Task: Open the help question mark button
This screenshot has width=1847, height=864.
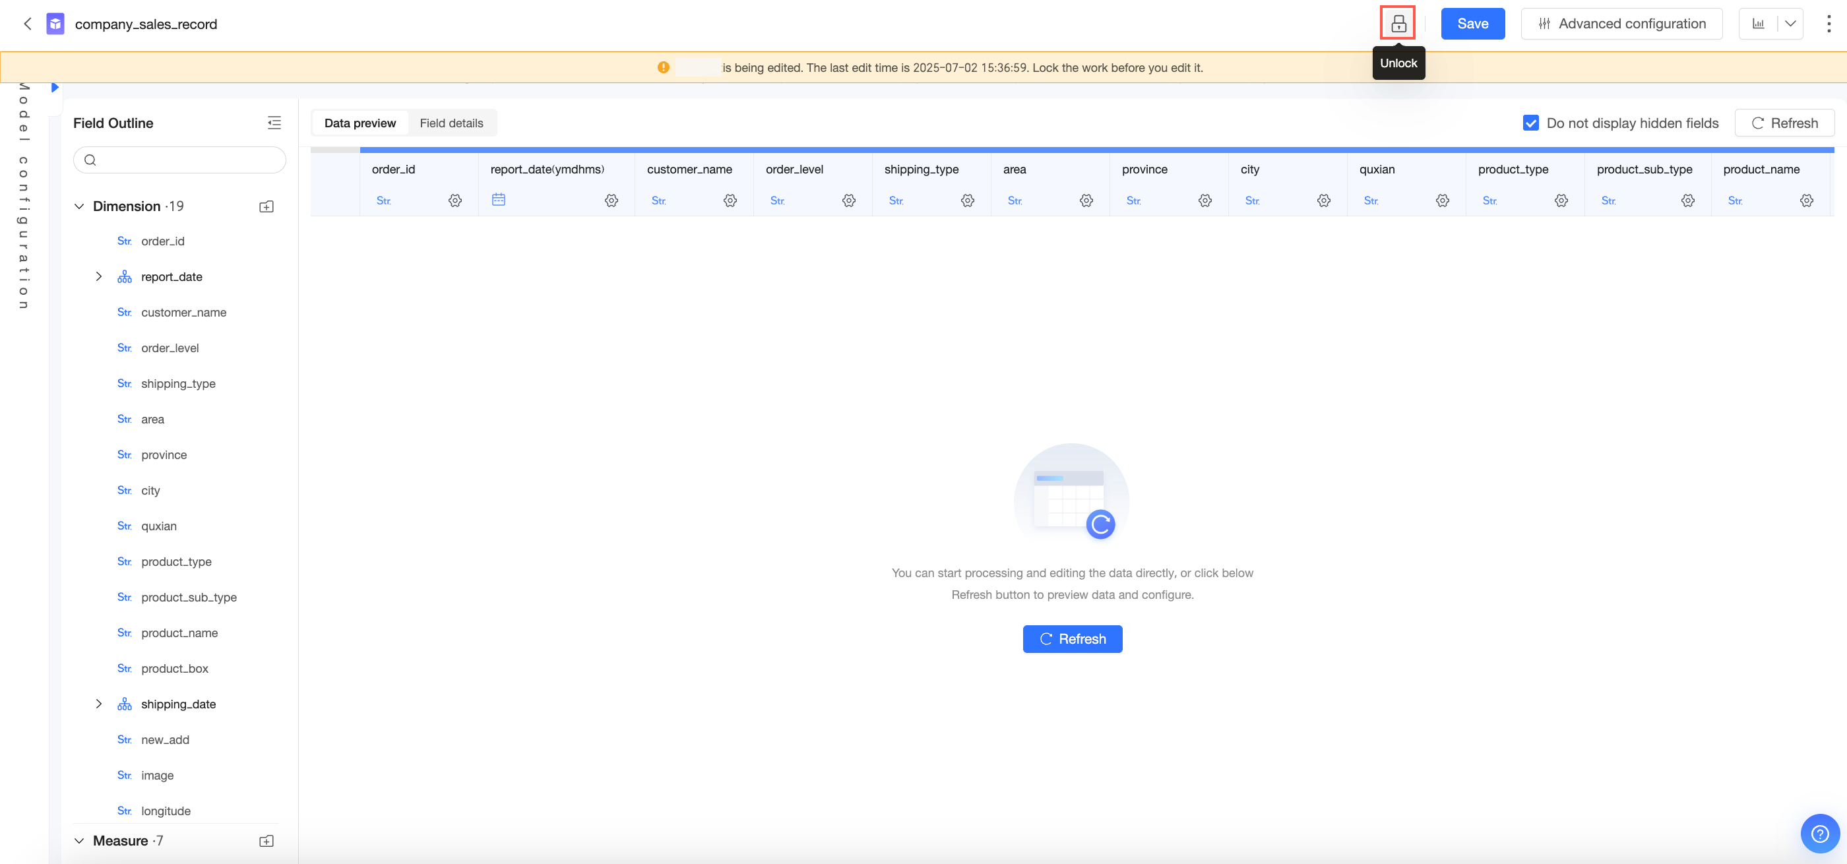Action: tap(1820, 833)
